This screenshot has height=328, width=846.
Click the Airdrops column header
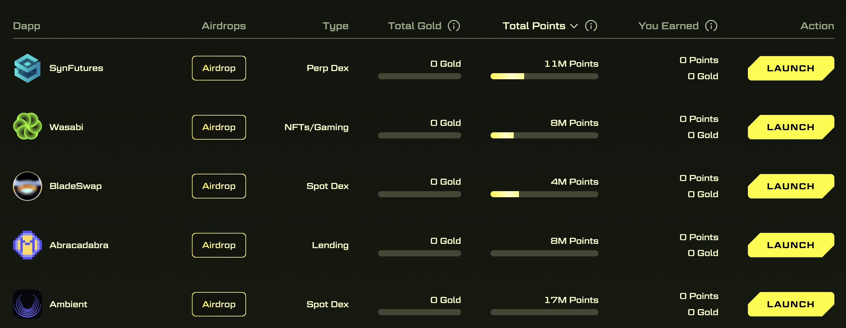click(224, 26)
